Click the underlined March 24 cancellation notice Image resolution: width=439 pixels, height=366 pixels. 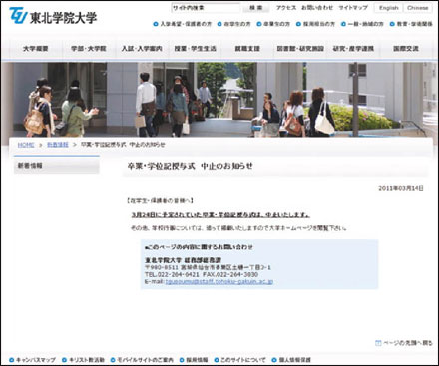click(220, 215)
